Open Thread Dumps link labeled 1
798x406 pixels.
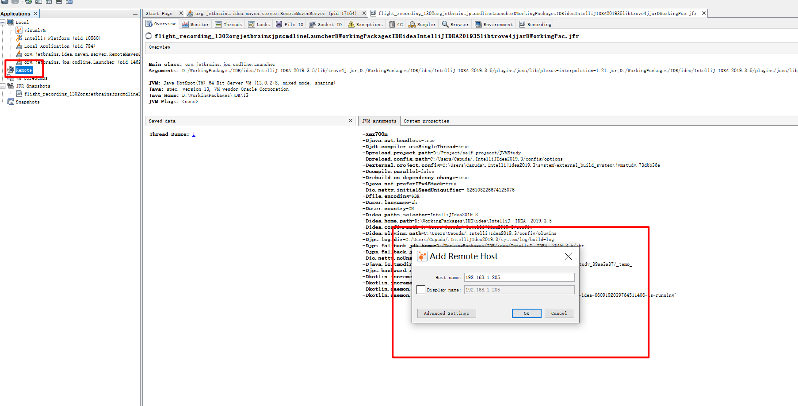[194, 134]
